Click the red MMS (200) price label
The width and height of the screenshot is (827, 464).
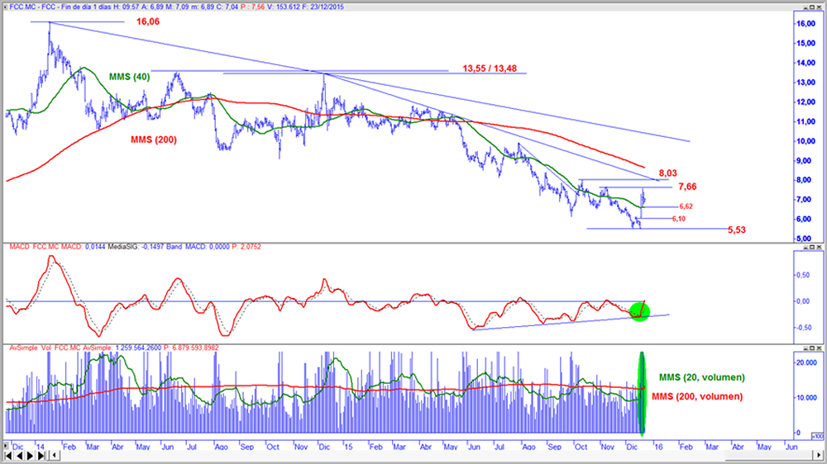pyautogui.click(x=154, y=140)
